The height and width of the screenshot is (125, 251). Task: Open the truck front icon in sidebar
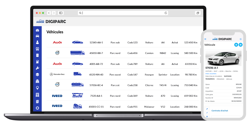[37, 95]
